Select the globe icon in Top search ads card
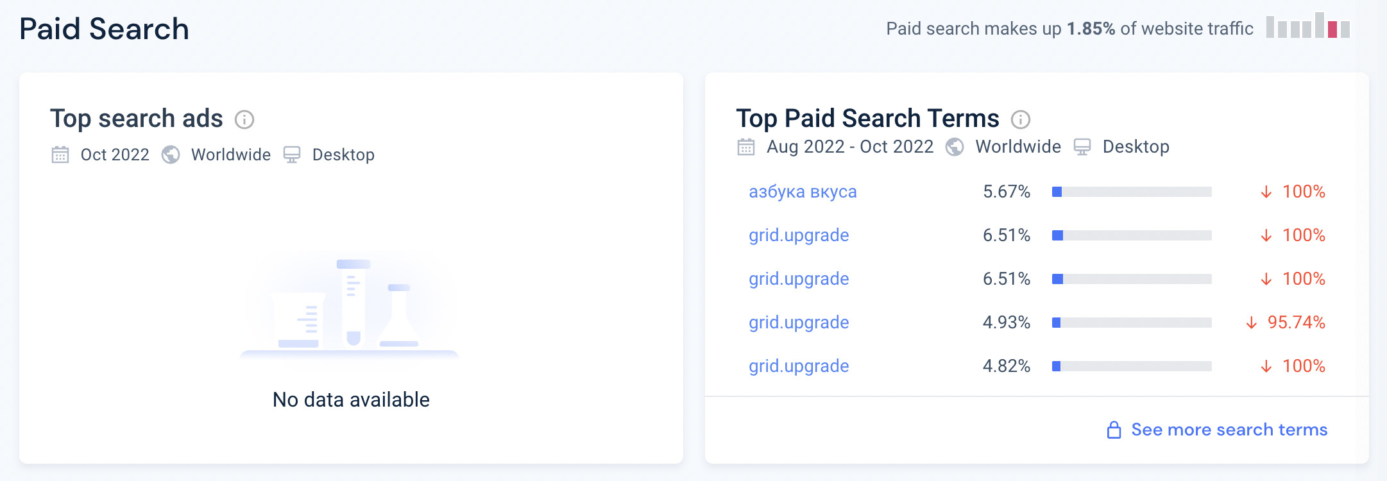Image resolution: width=1387 pixels, height=481 pixels. tap(171, 155)
